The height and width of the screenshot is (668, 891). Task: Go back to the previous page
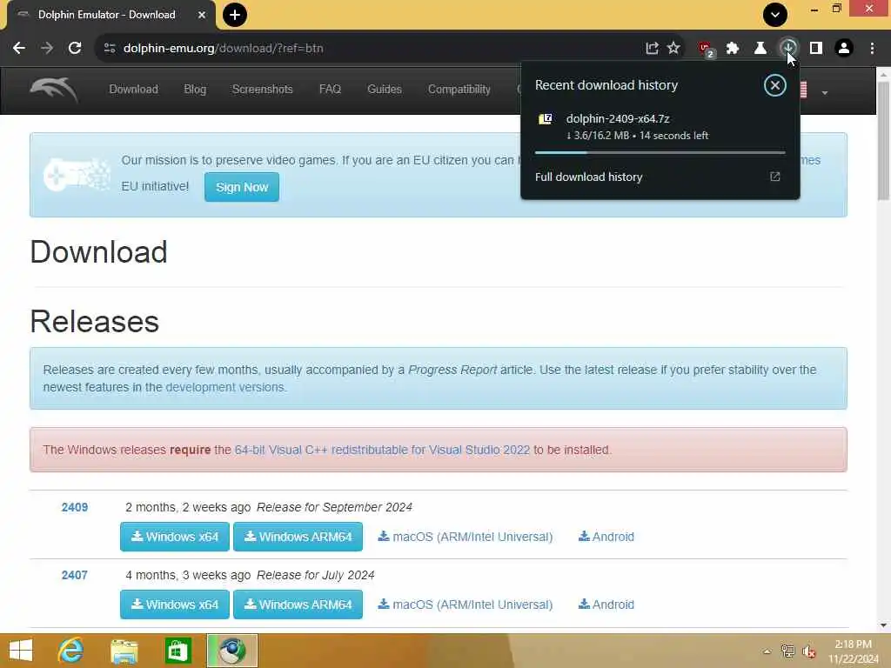pos(19,49)
